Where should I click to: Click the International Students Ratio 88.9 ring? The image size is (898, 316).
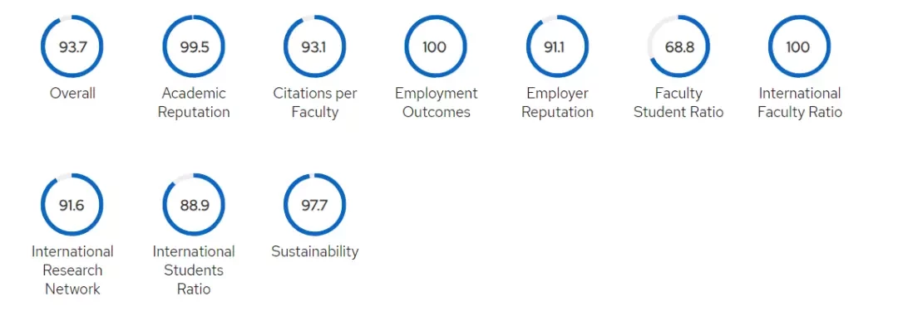click(194, 205)
